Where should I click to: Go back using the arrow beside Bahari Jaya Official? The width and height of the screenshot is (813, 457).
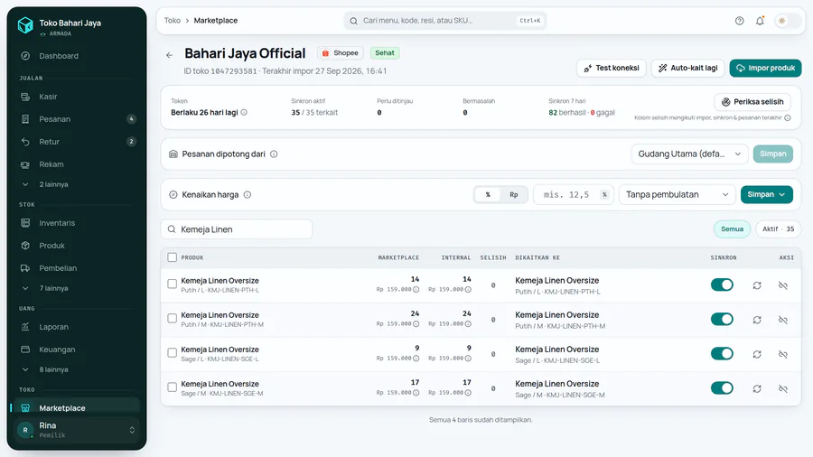pos(170,55)
